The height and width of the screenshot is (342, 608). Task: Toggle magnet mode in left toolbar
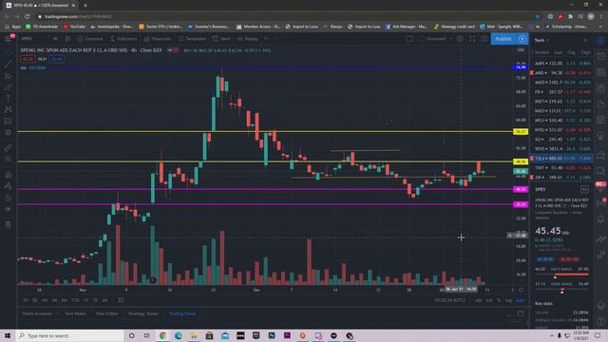point(9,175)
